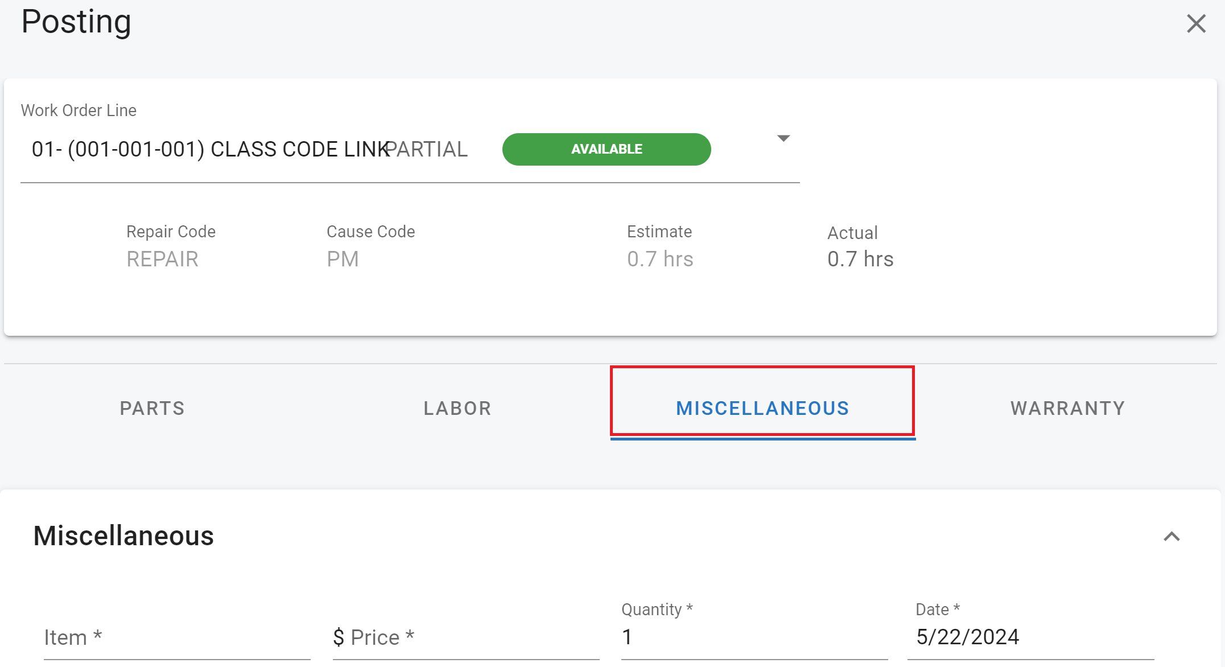The height and width of the screenshot is (667, 1225).
Task: Click the Quantity field showing 1
Action: (754, 637)
